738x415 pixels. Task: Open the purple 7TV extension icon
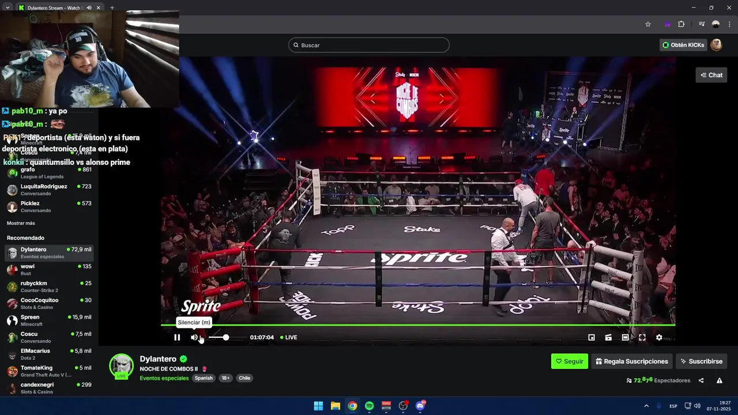[667, 24]
